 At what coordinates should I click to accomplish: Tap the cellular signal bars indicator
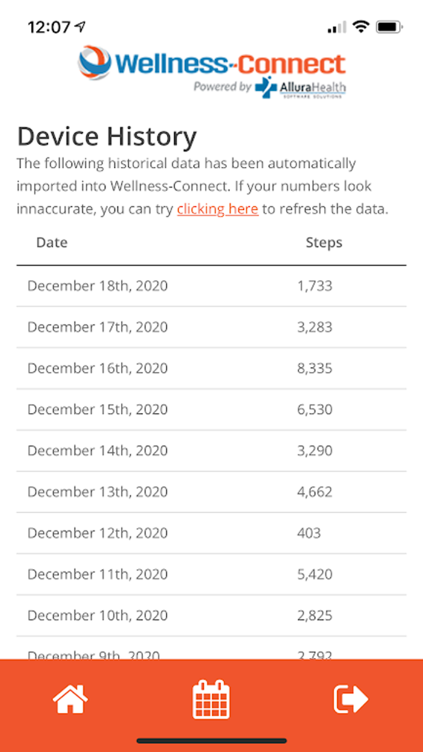[x=336, y=27]
